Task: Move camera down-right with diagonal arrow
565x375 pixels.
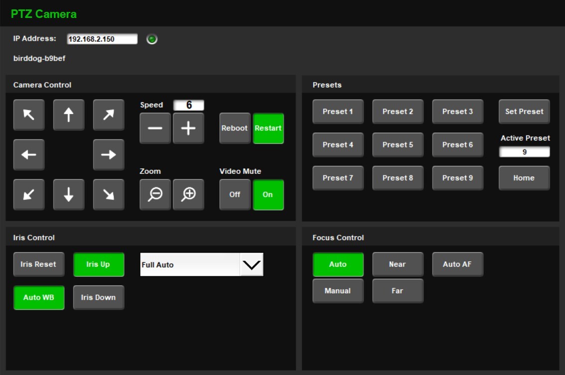Action: coord(109,195)
